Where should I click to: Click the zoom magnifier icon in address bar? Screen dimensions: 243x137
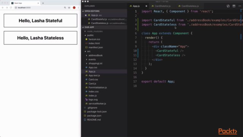click(65, 8)
